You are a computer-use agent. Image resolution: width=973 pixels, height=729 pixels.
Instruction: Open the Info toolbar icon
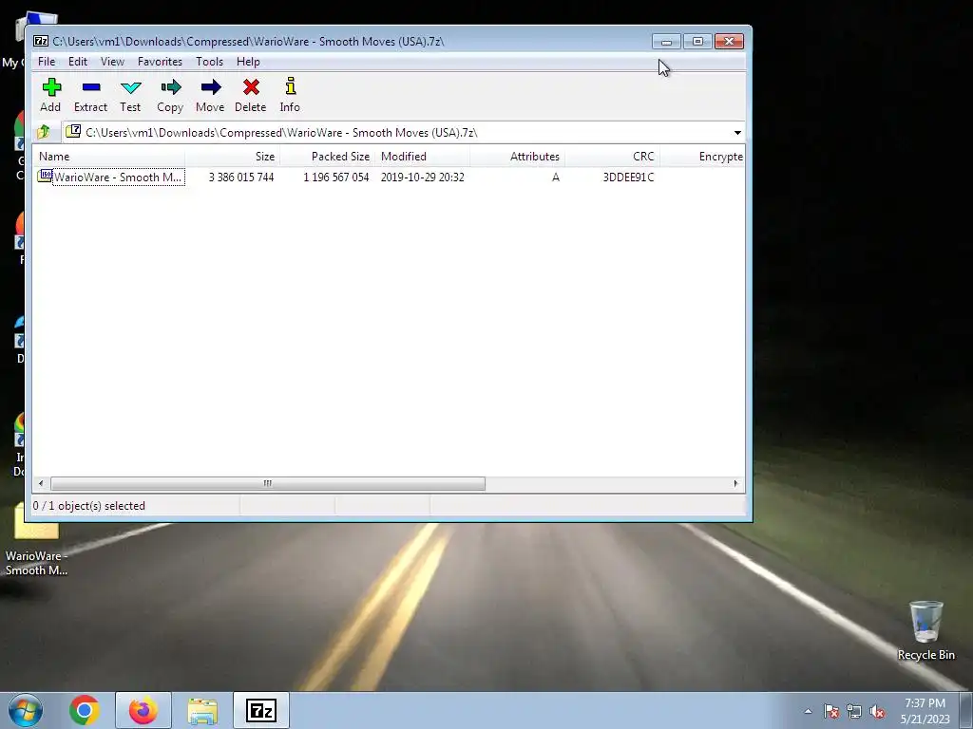pos(290,86)
